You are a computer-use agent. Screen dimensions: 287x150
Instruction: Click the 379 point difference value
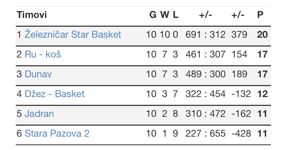tap(239, 34)
